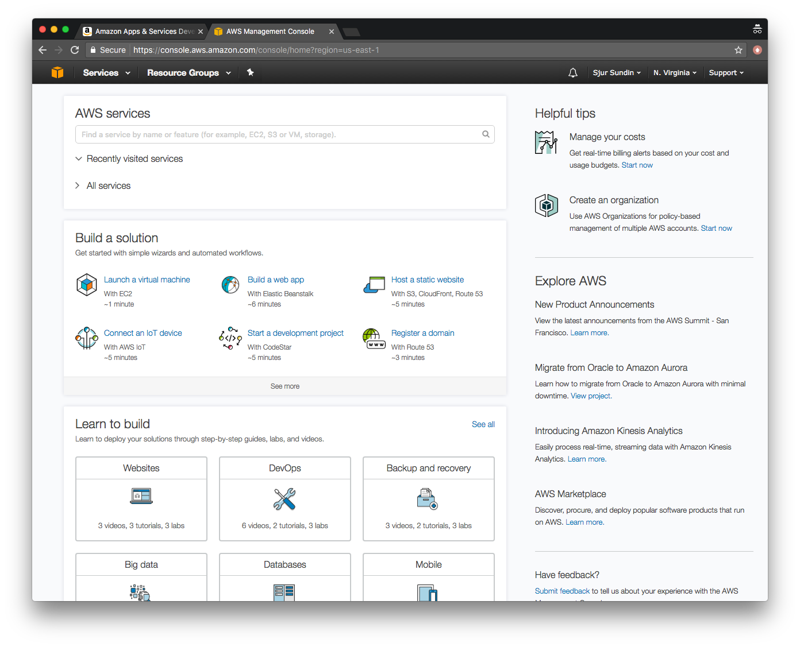Open Start a development project link

[x=295, y=333]
